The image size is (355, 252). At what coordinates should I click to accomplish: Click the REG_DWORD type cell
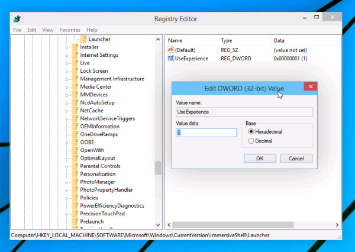pos(236,59)
